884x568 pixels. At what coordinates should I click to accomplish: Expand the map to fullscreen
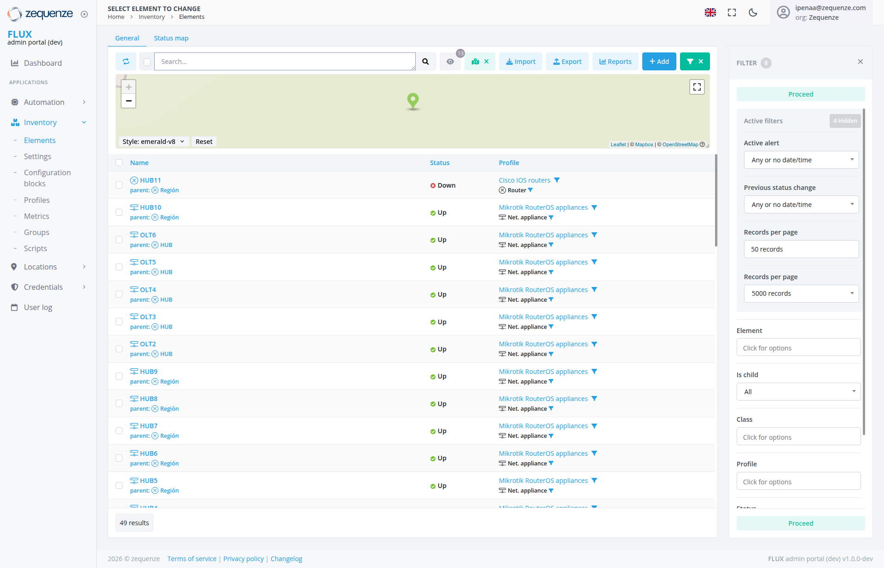[697, 86]
